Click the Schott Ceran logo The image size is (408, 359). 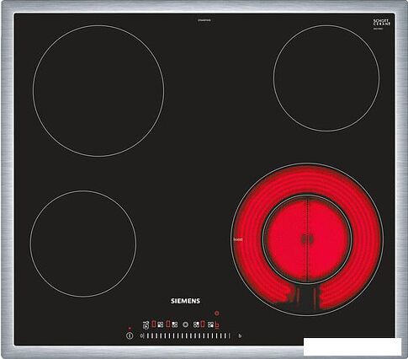381,23
